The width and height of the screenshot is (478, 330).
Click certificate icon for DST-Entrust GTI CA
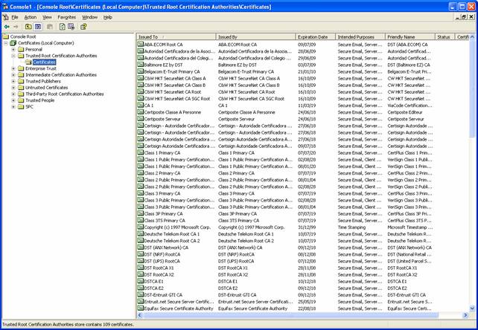tap(141, 295)
